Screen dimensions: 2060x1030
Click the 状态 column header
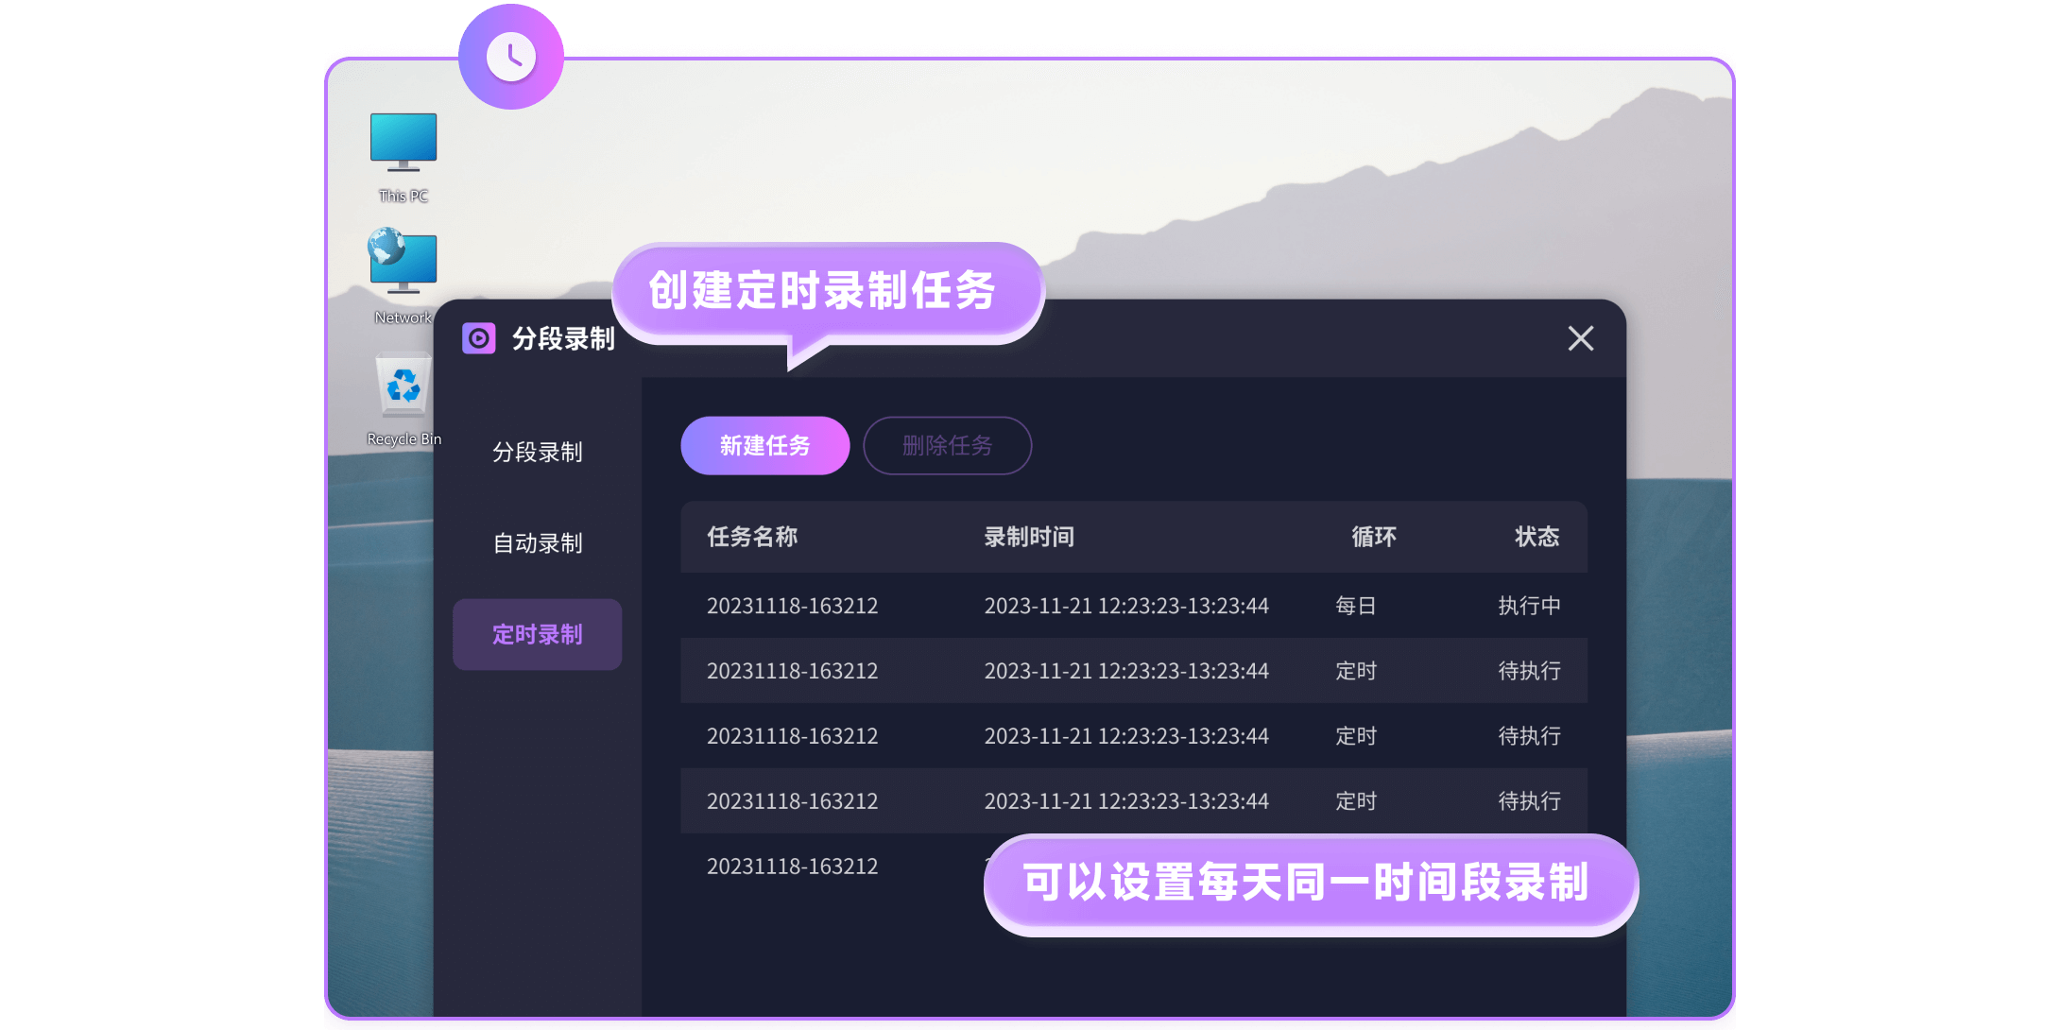[1536, 537]
